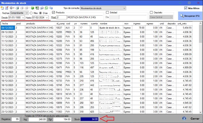Click the NCVA code cell
Viewport: 203px width, 123px height.
pos(69,94)
